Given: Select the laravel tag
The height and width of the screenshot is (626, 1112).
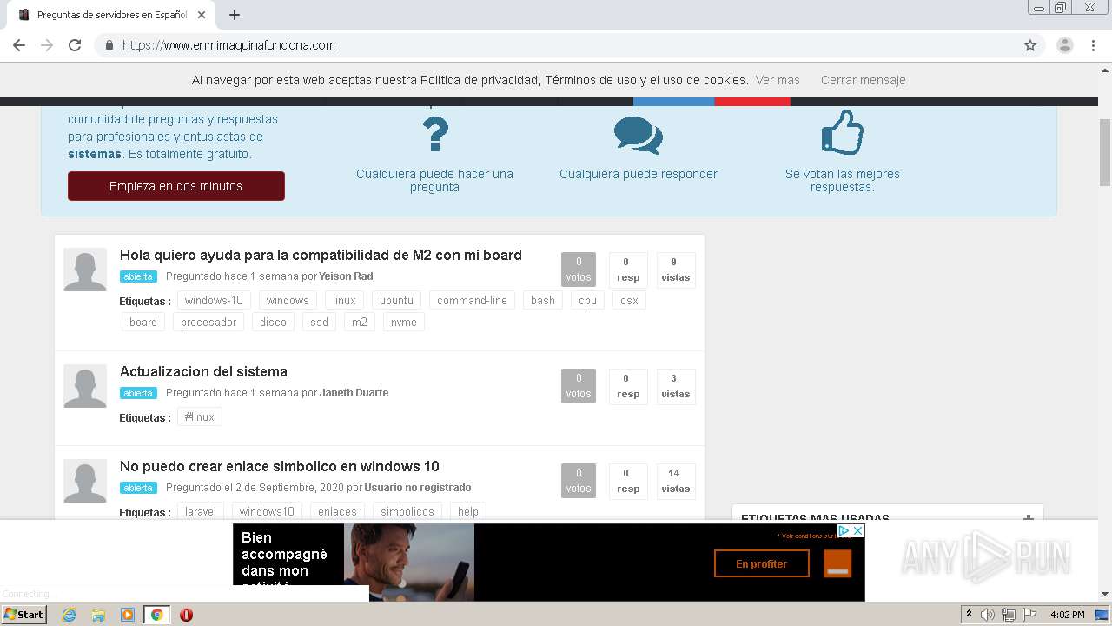Looking at the screenshot, I should pyautogui.click(x=201, y=511).
